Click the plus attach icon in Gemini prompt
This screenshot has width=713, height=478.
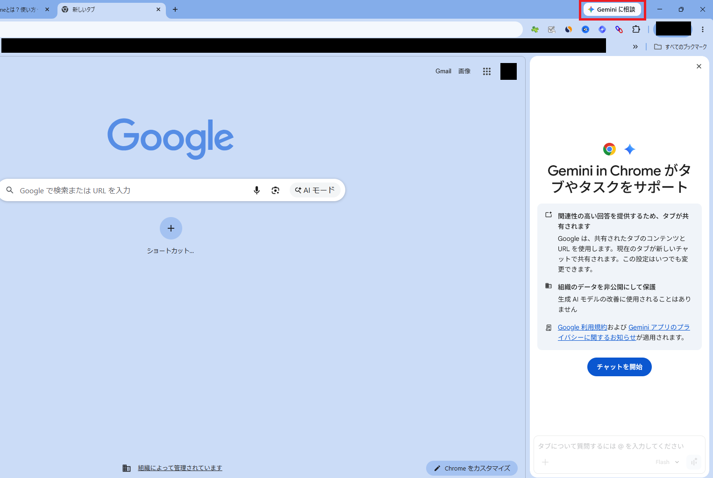pyautogui.click(x=545, y=462)
